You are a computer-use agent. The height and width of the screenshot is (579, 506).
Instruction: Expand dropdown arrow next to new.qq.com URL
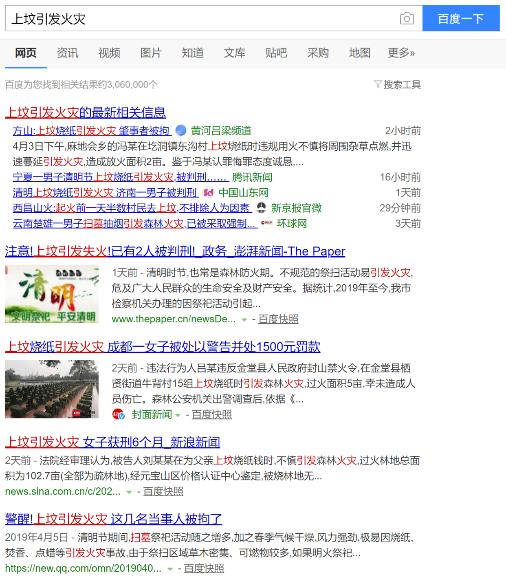170,569
